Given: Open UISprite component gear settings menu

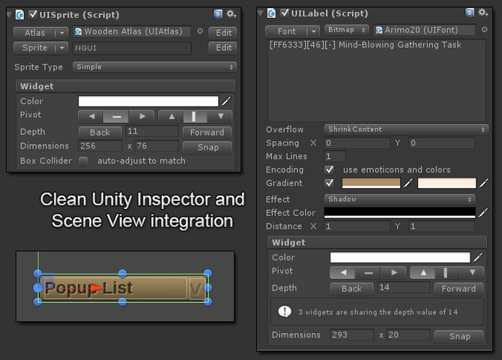Looking at the screenshot, I should tap(232, 14).
